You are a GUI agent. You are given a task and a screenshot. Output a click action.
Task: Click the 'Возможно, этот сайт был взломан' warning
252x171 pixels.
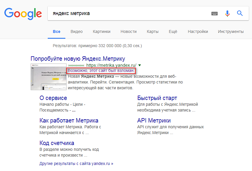coord(101,71)
